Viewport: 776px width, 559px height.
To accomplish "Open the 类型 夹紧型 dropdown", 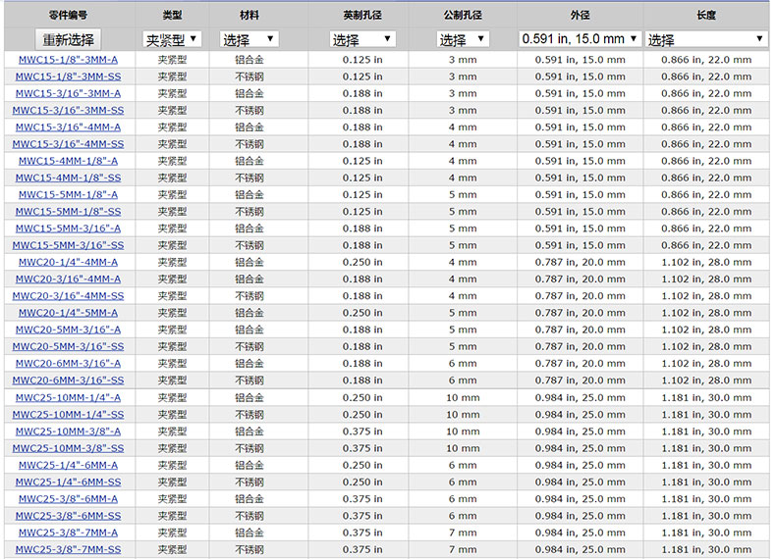I will tap(172, 40).
